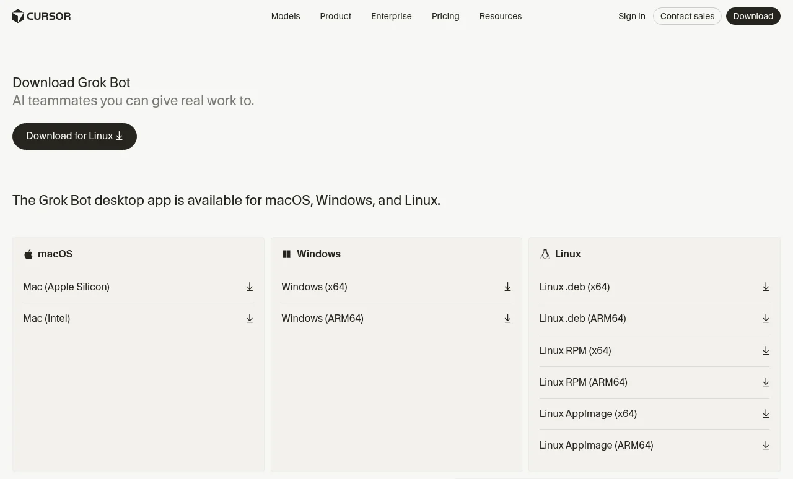Click the Linux card heading text
Image resolution: width=793 pixels, height=479 pixels.
[x=568, y=254]
